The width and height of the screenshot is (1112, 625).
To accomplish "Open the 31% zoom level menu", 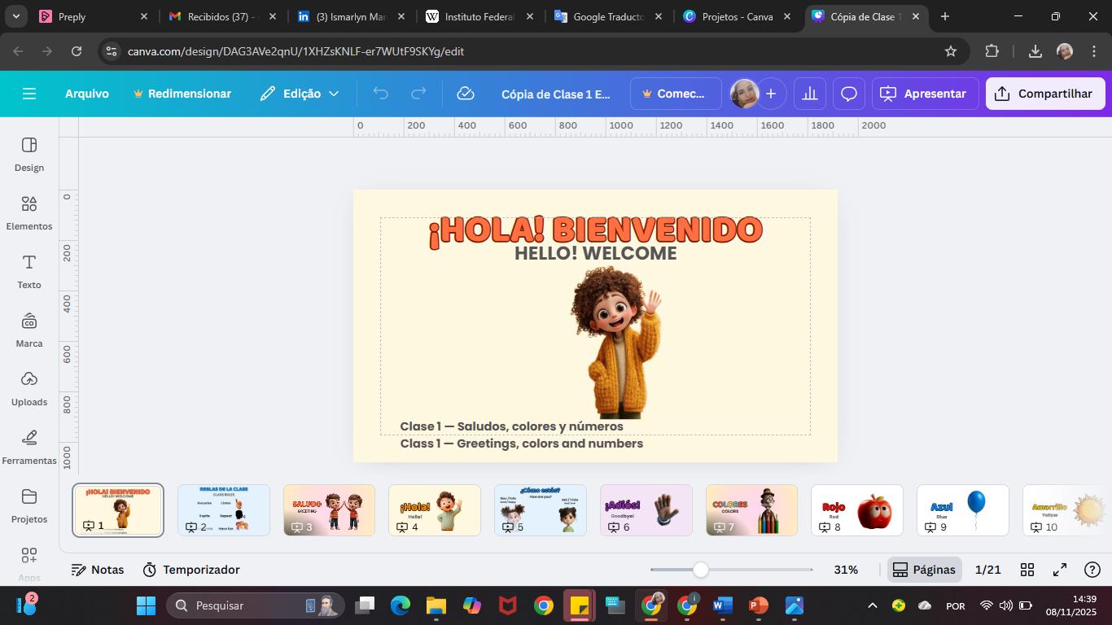I will (x=846, y=570).
